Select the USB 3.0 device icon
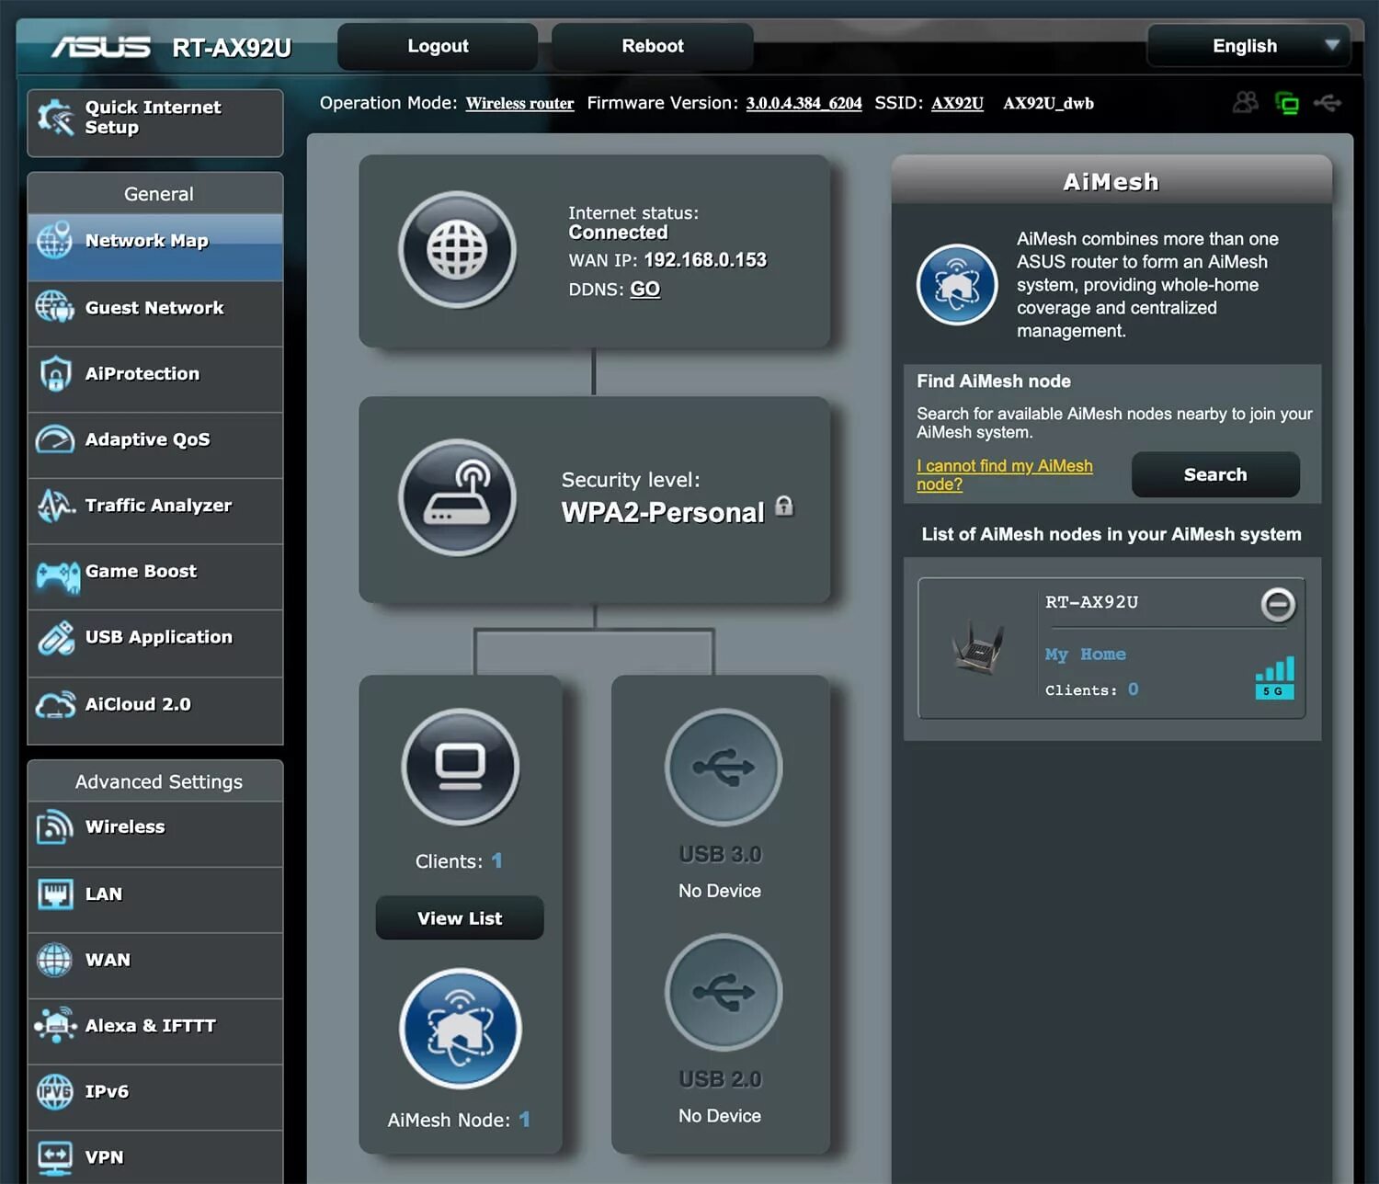The width and height of the screenshot is (1379, 1184). pos(724,767)
